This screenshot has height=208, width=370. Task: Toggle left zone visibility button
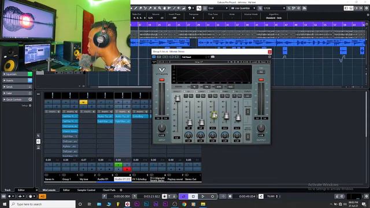[x=346, y=8]
